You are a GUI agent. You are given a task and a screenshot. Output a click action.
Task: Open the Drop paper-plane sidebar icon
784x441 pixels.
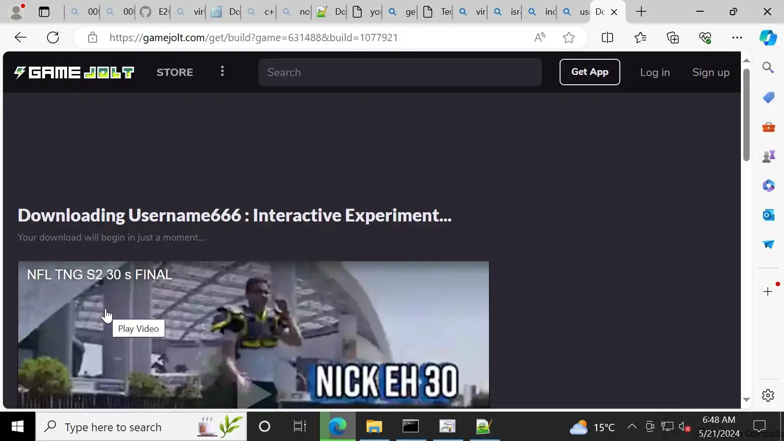[768, 244]
